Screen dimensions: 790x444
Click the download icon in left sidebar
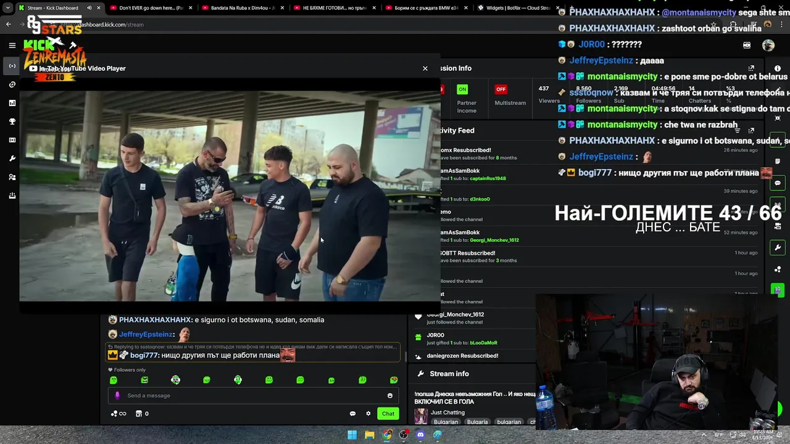[12, 195]
